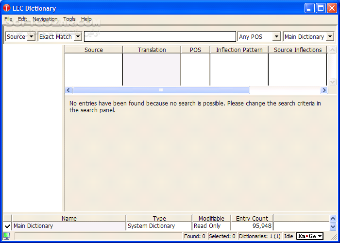Open the Help menu
This screenshot has height=243, width=340.
click(86, 19)
